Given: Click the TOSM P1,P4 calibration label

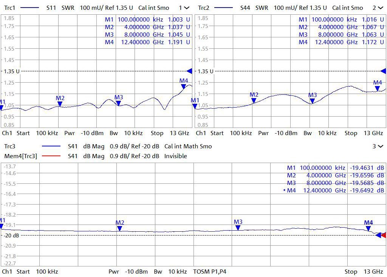Looking at the screenshot, I should 209,271.
